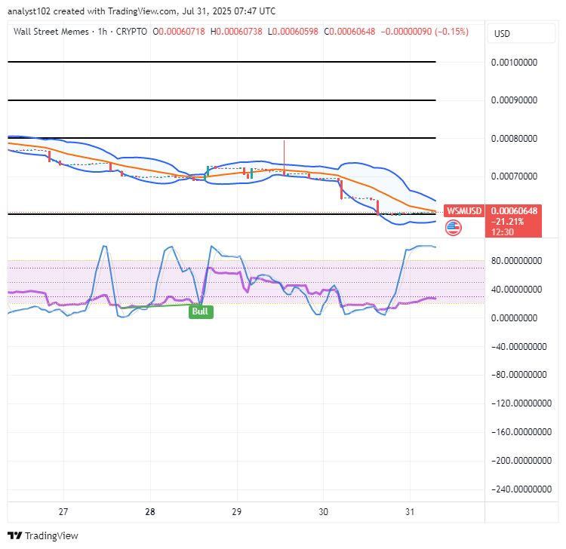Image resolution: width=566 pixels, height=549 pixels.
Task: Click the TradingView logo icon at bottom
Action: (x=15, y=535)
